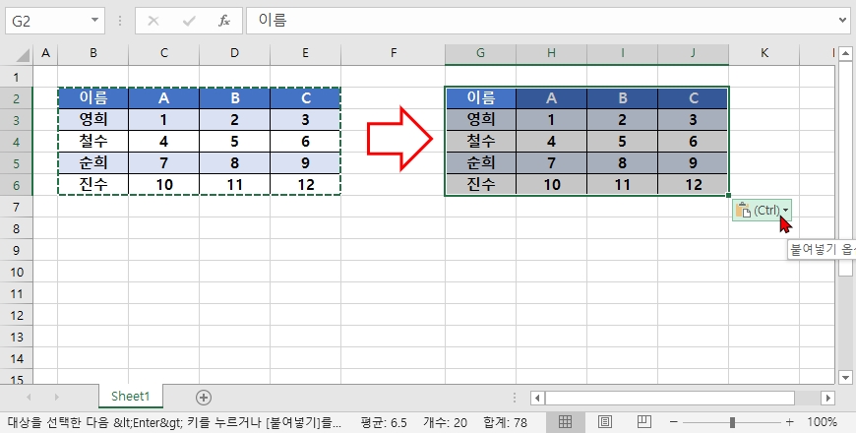Select column C header
856x433 pixels.
[163, 53]
